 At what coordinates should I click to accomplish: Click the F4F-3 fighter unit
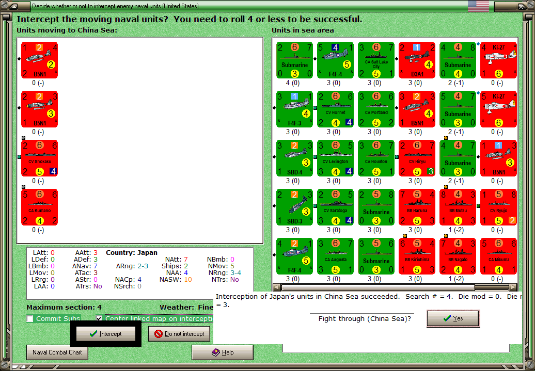(294, 109)
